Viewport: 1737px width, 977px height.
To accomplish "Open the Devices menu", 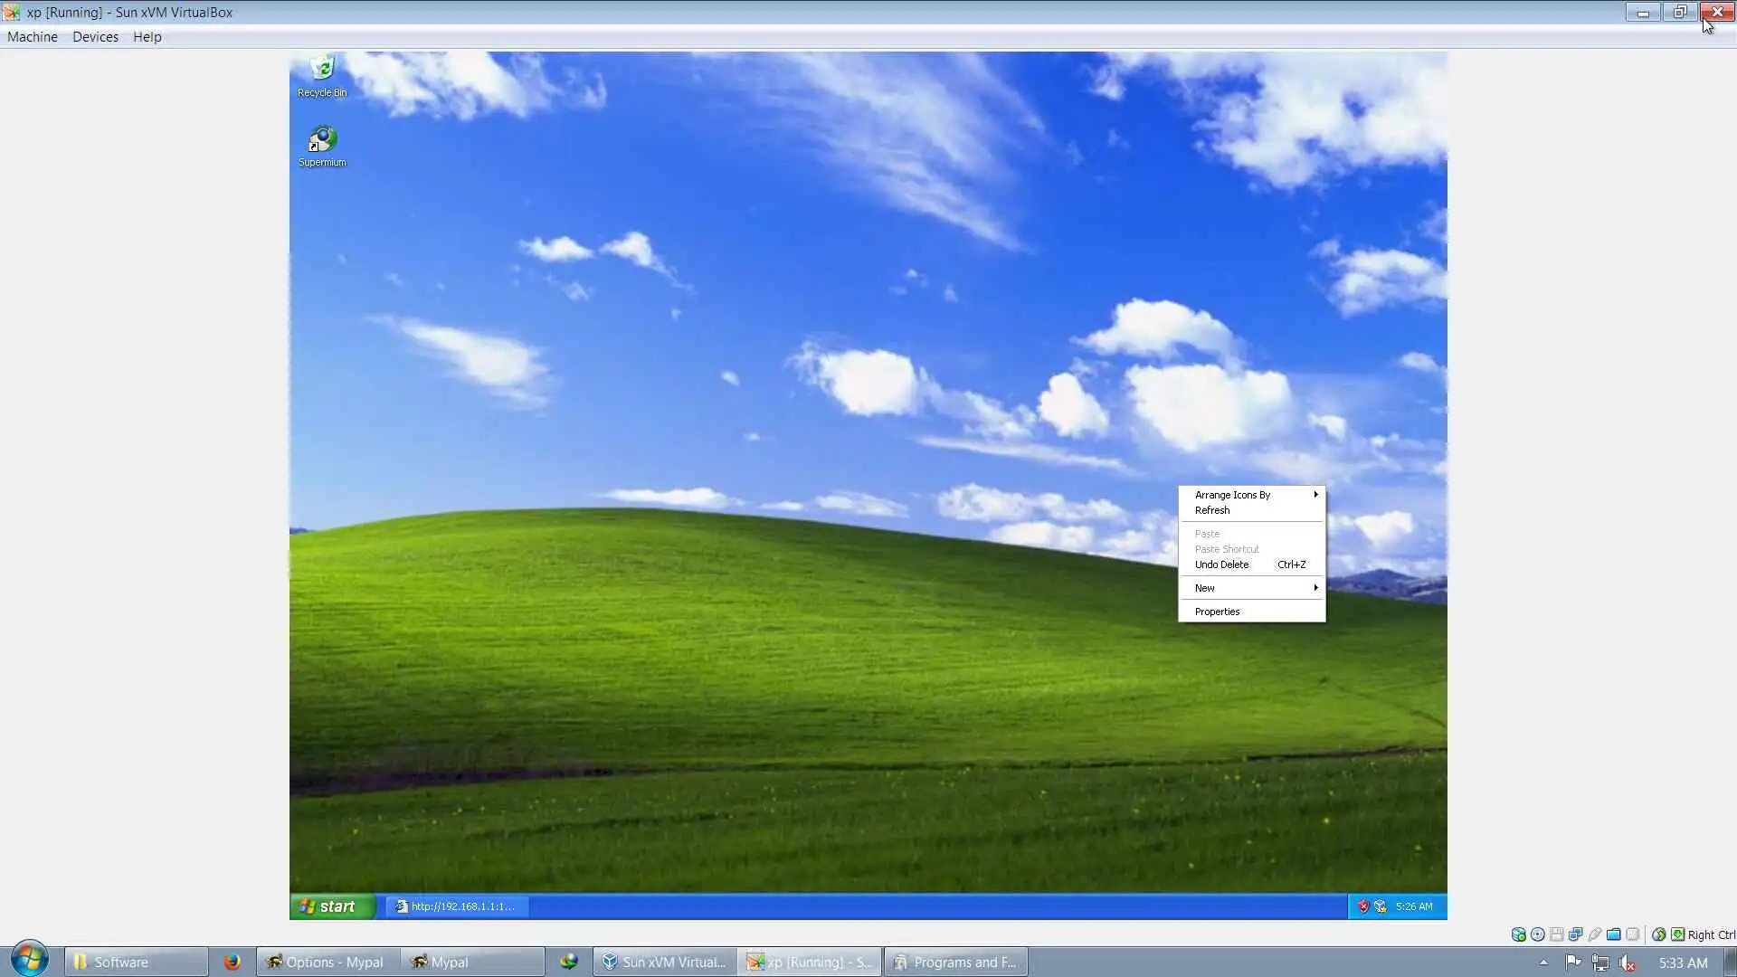I will coord(95,37).
